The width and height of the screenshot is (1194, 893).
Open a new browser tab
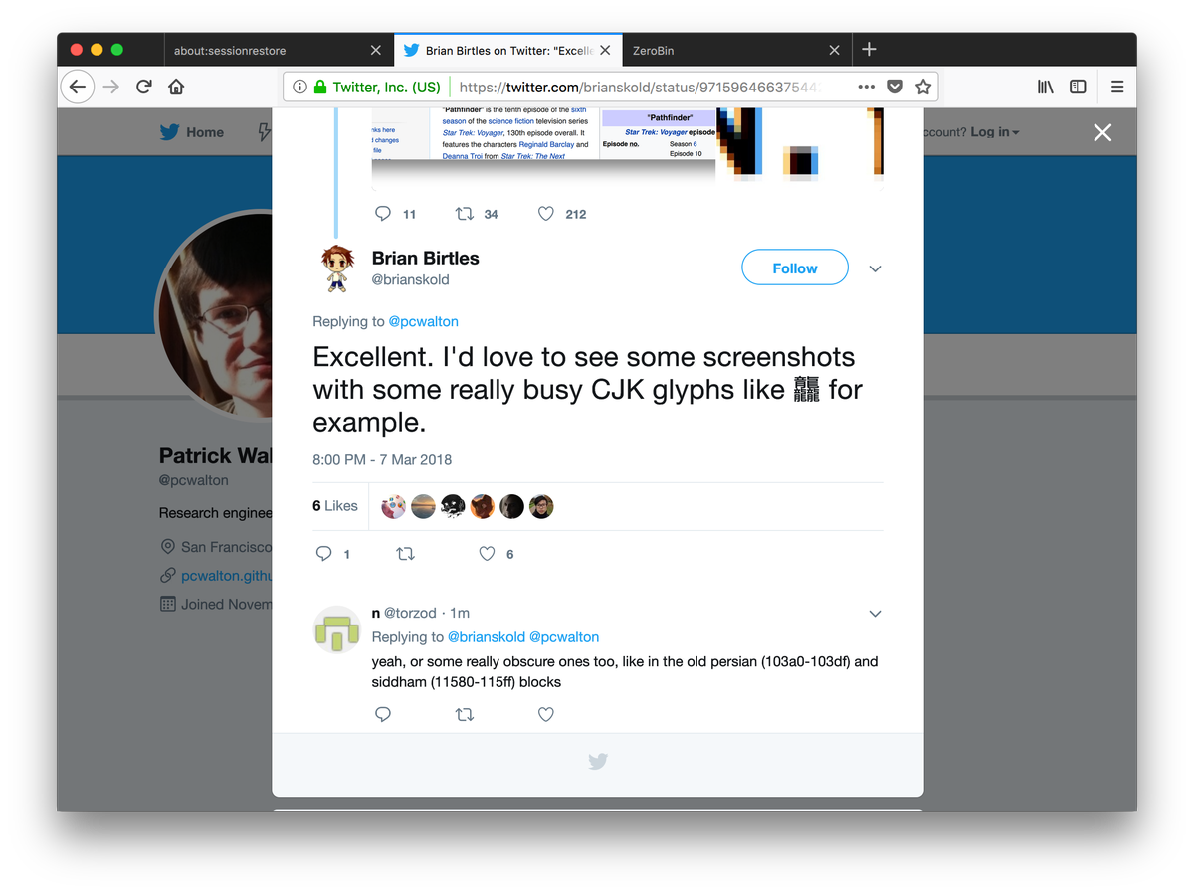tap(869, 49)
